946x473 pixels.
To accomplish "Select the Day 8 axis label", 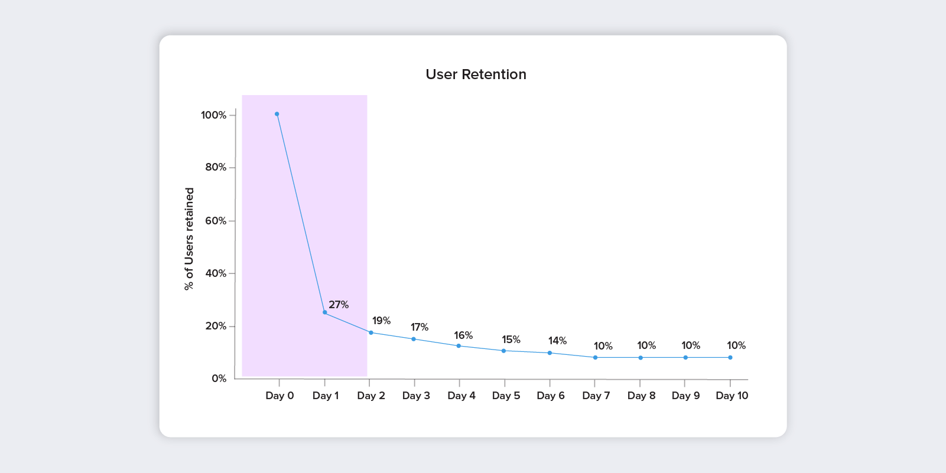I will tap(641, 396).
